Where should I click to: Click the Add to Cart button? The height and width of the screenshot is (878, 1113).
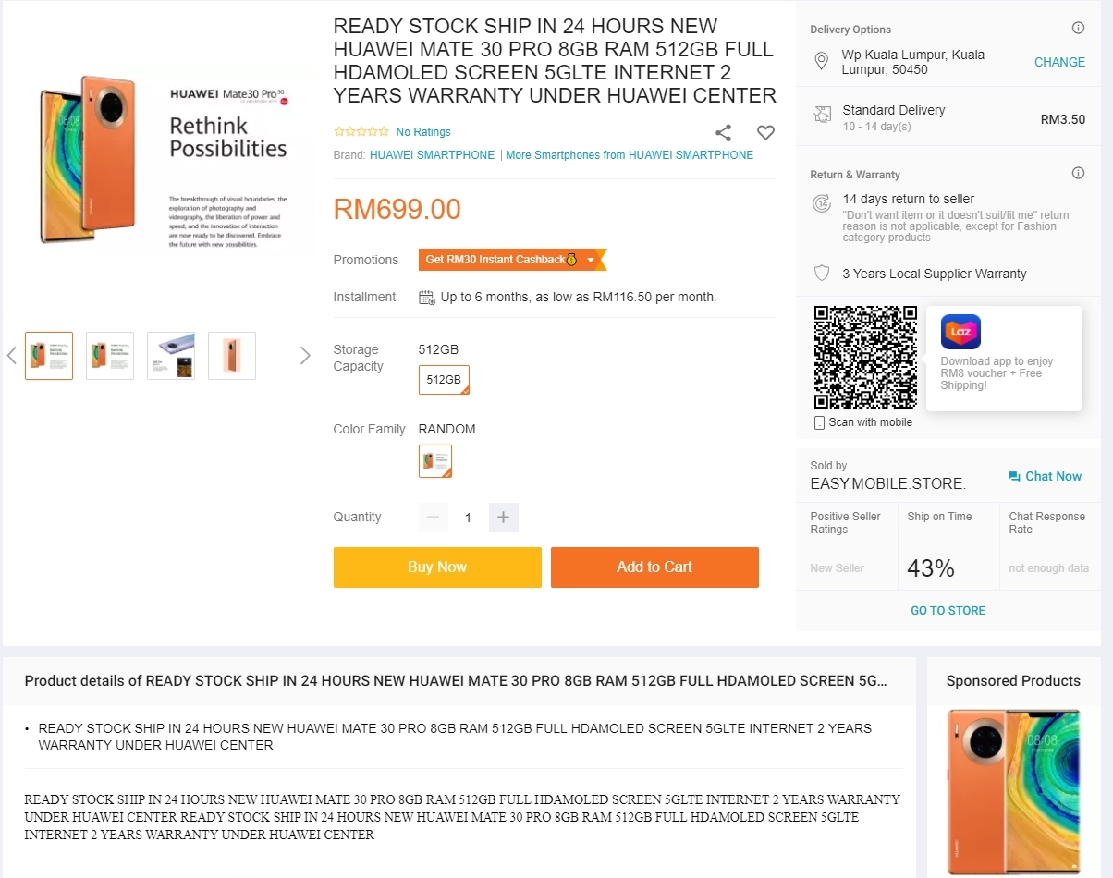[x=654, y=567]
